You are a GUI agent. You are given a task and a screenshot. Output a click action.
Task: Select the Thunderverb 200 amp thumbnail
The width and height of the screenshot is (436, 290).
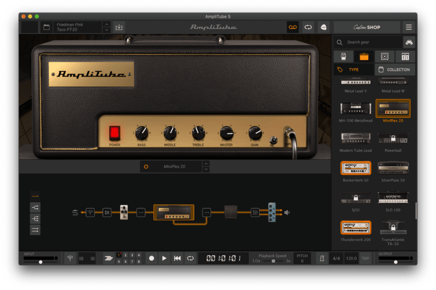click(x=355, y=227)
